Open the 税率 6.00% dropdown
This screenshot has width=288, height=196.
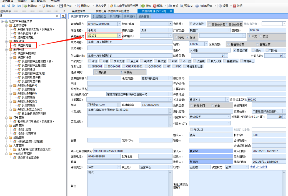[x=206, y=44]
